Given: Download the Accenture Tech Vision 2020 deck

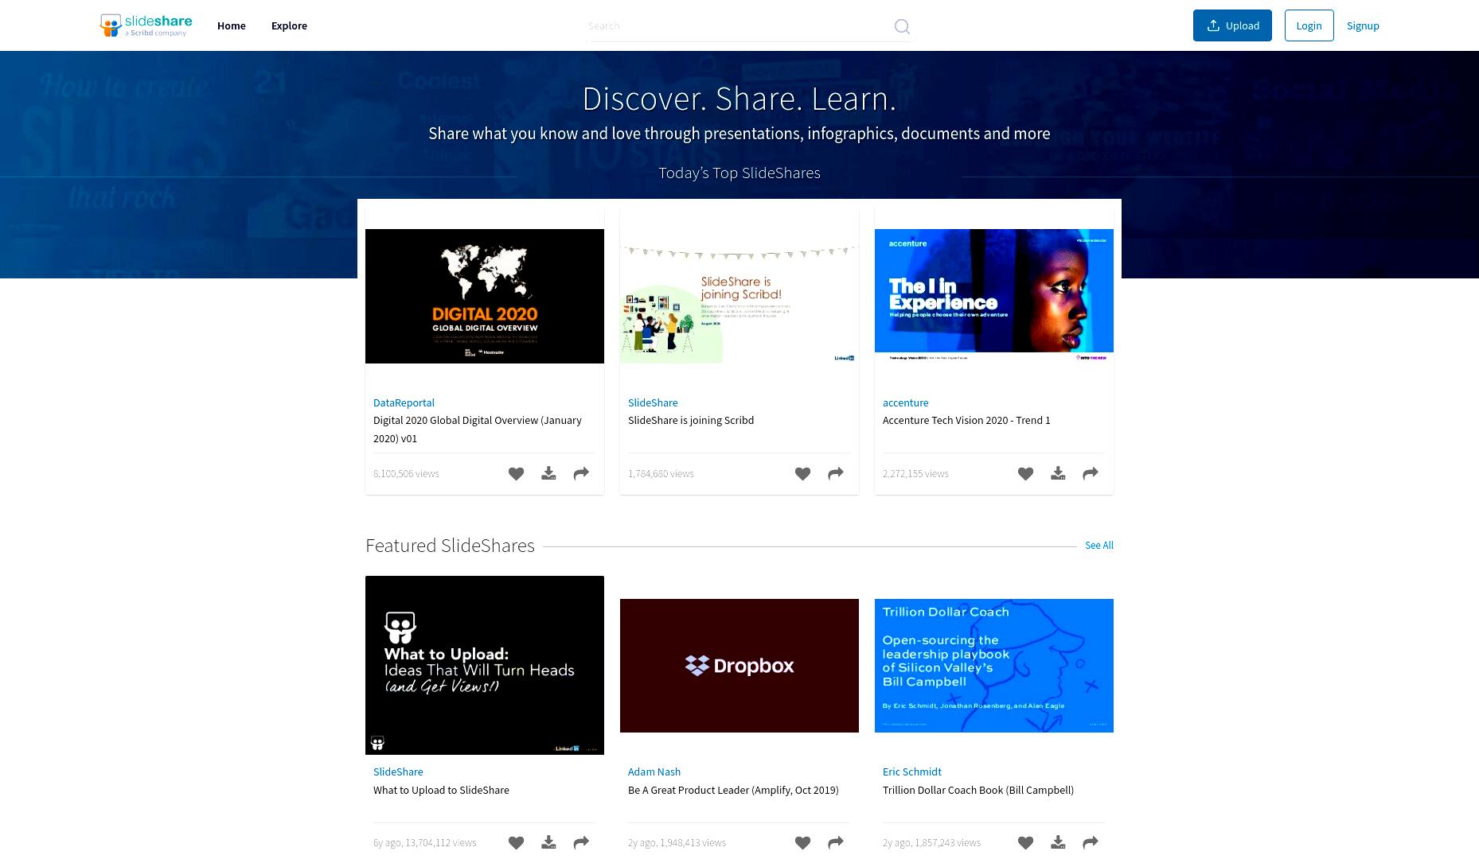Looking at the screenshot, I should 1058,474.
